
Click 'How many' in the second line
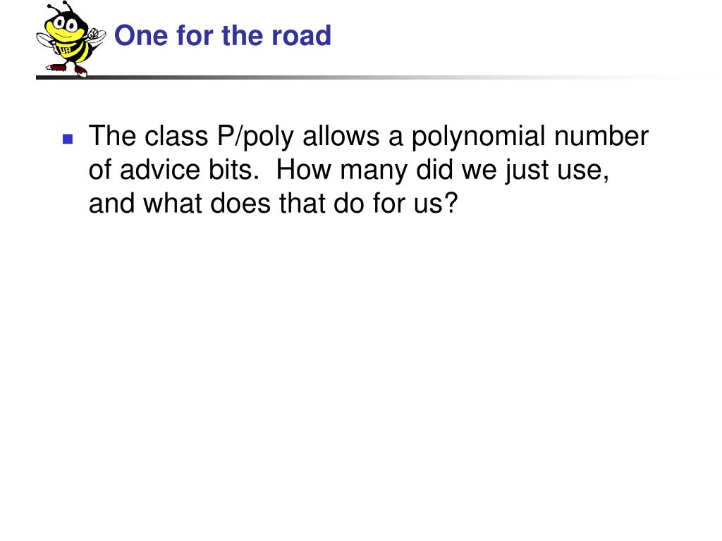pyautogui.click(x=342, y=170)
